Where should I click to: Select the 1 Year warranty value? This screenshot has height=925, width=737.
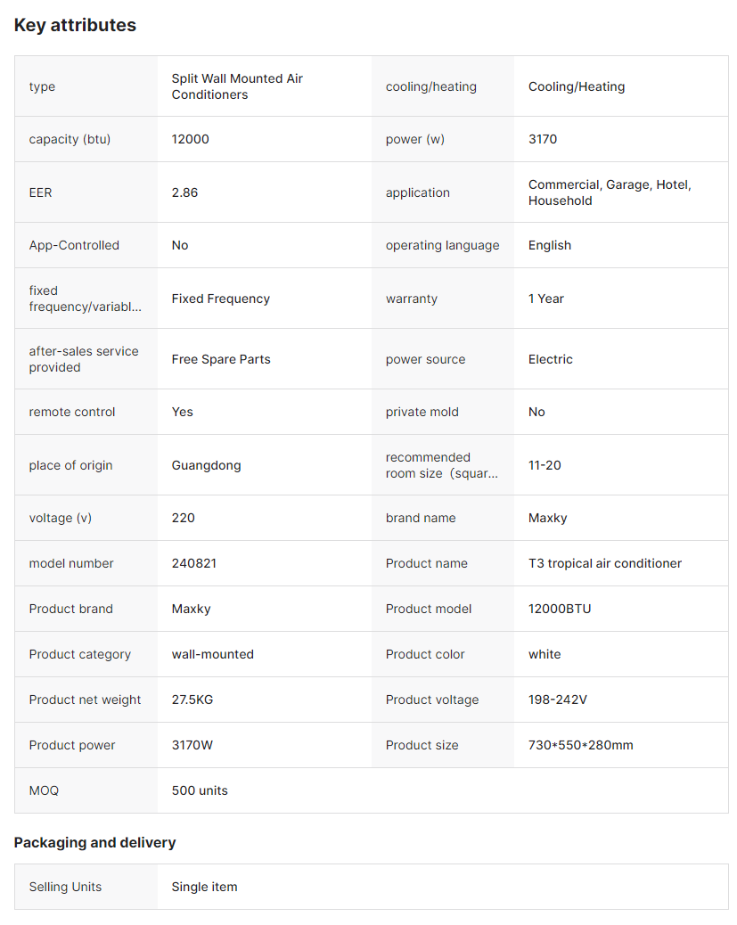pos(545,299)
